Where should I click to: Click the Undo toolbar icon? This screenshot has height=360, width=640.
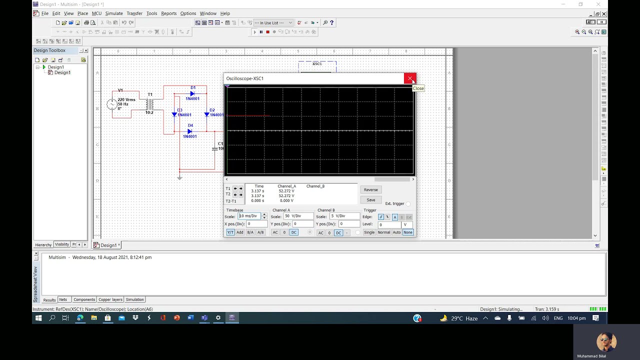(124, 22)
